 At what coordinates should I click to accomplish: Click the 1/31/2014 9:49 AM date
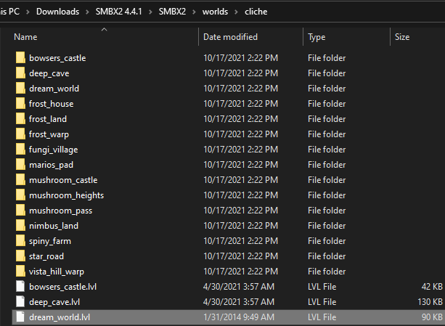239,317
